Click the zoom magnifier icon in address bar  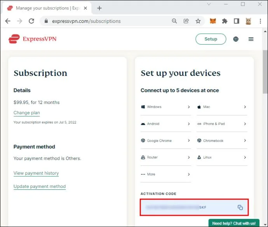[x=174, y=21]
